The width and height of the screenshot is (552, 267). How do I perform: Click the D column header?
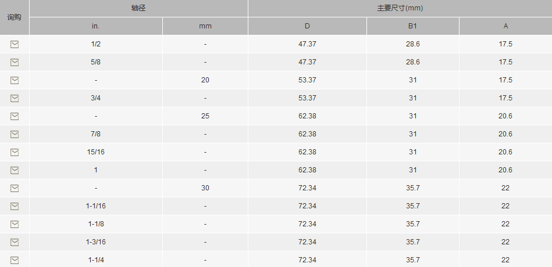[307, 26]
